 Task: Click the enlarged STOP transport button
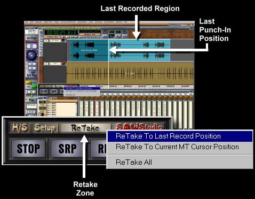[x=28, y=148]
